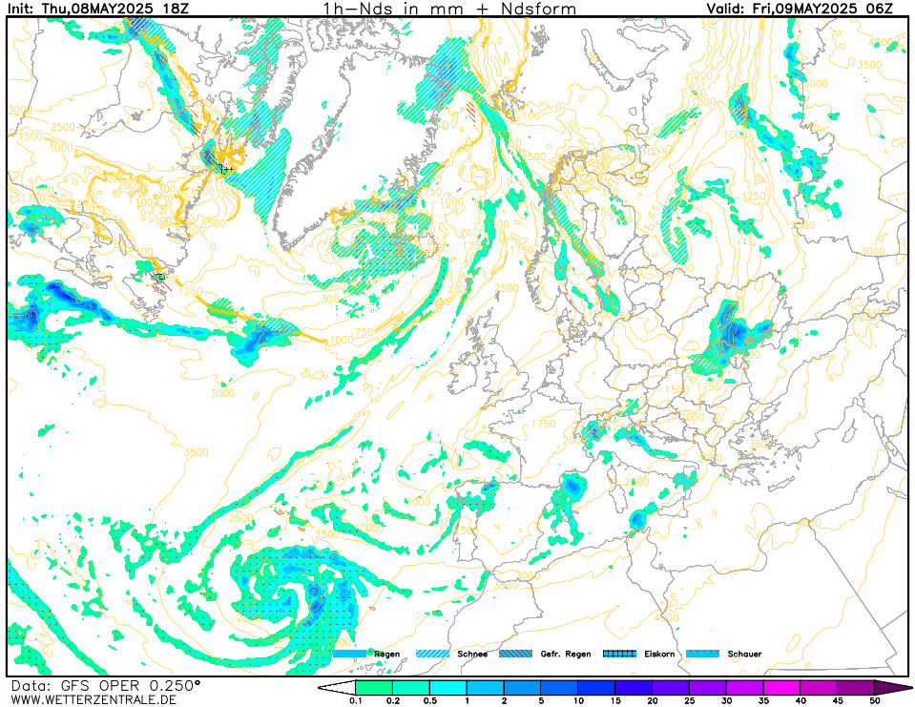Click the 'Init: Thu,08MAY2025 18Z' header text
This screenshot has height=707, width=915.
(x=98, y=9)
